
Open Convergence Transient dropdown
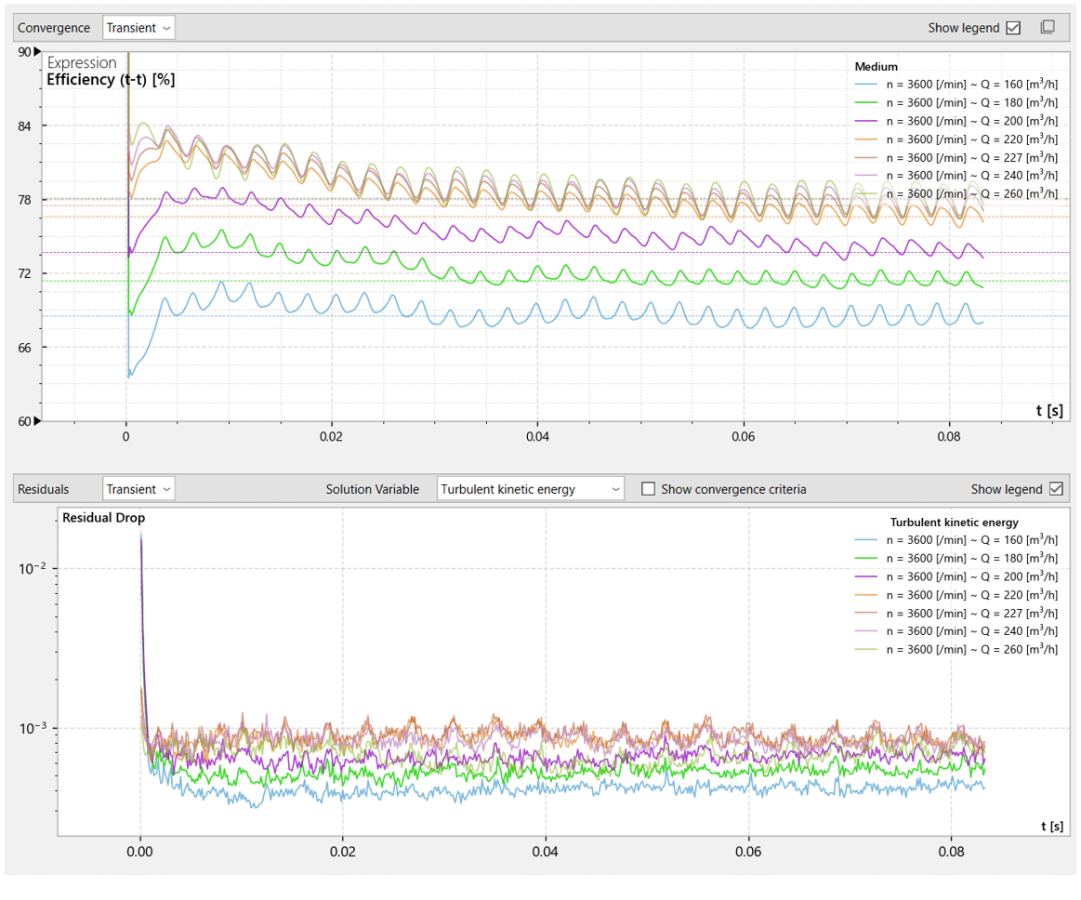138,28
